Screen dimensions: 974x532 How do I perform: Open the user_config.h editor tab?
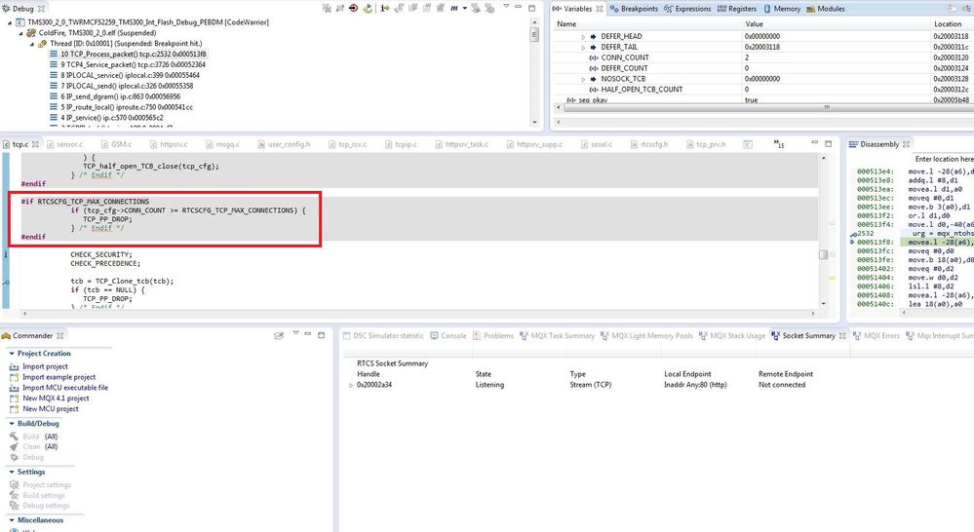click(x=284, y=144)
